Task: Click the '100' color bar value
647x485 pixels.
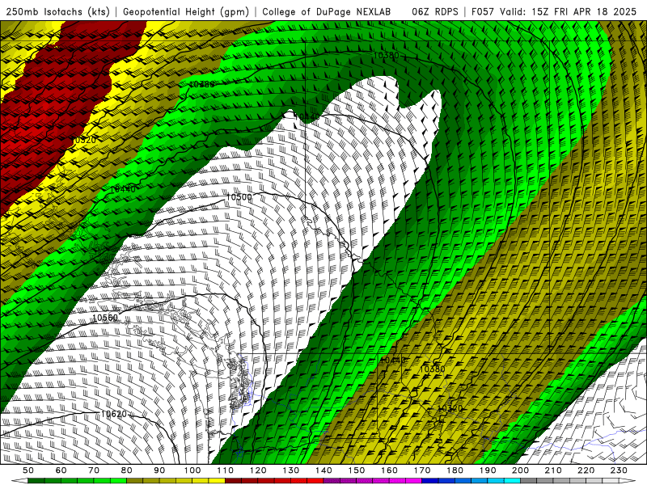Action: [192, 470]
